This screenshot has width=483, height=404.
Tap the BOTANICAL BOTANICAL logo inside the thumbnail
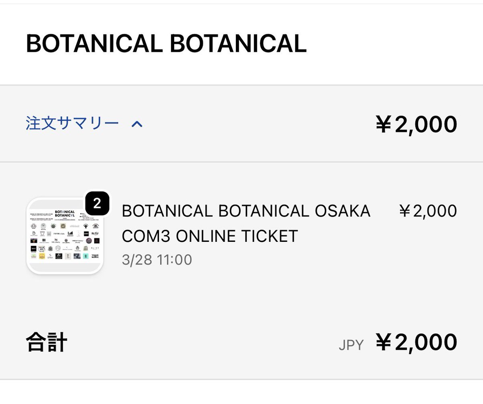(65, 213)
